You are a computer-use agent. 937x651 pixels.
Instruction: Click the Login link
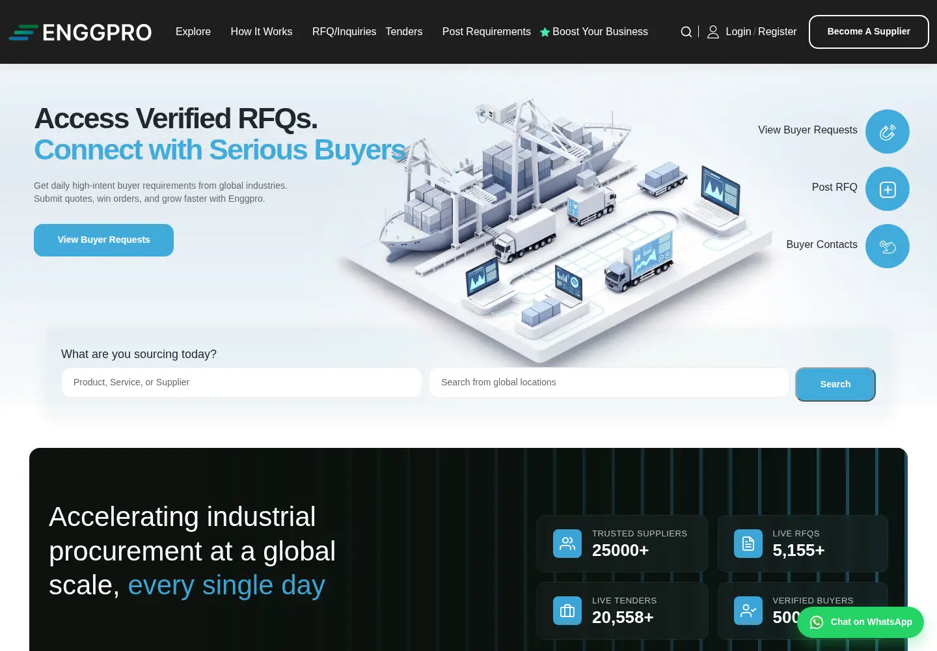pos(739,32)
